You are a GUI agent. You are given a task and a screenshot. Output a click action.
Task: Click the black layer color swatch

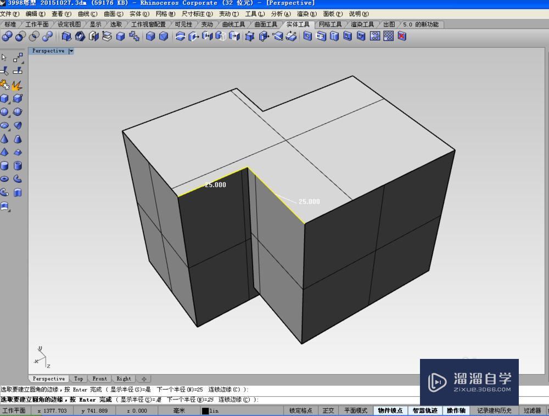tap(205, 411)
